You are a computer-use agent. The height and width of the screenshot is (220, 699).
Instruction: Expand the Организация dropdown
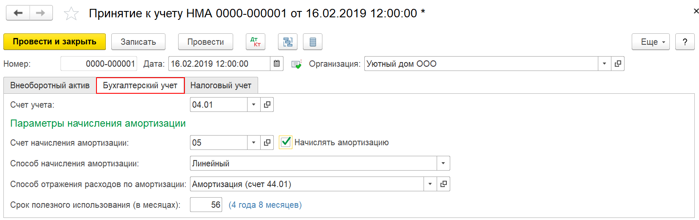pos(604,64)
